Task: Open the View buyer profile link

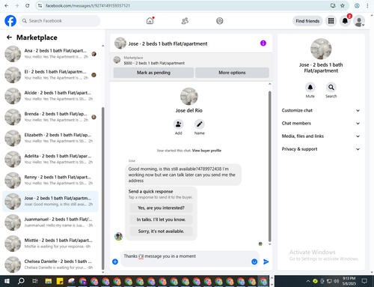Action: (x=206, y=151)
